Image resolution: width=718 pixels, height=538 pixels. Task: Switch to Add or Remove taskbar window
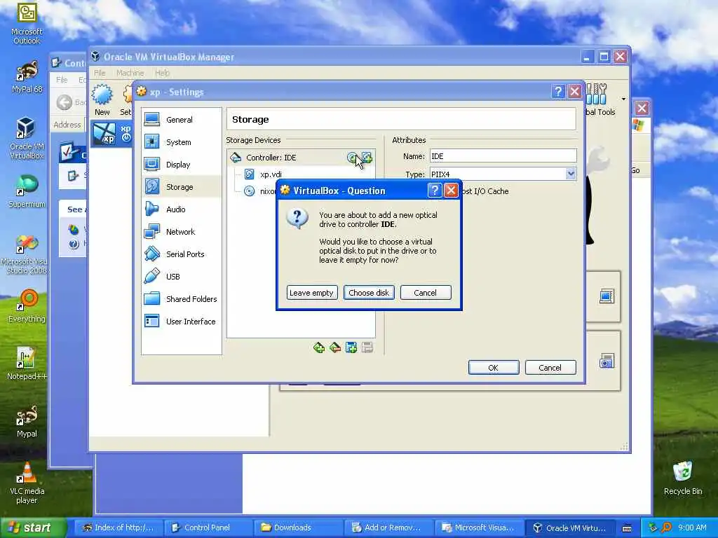point(388,527)
